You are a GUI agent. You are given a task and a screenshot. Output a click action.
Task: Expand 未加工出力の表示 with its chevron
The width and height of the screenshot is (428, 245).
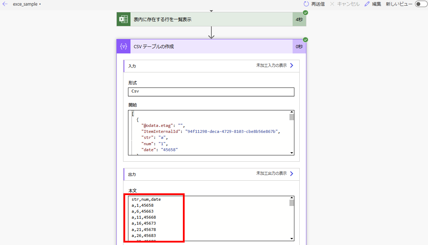pos(291,173)
